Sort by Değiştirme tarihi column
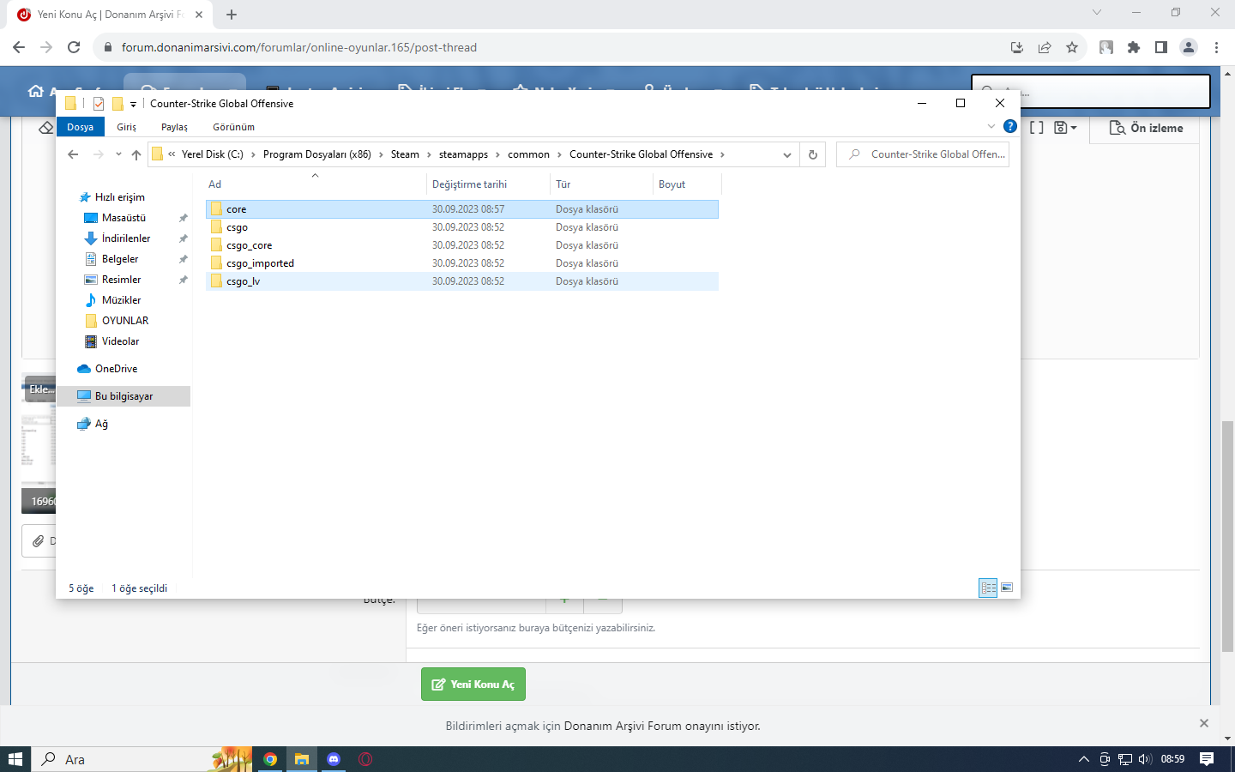Screen dimensions: 1235x772 click(488, 184)
